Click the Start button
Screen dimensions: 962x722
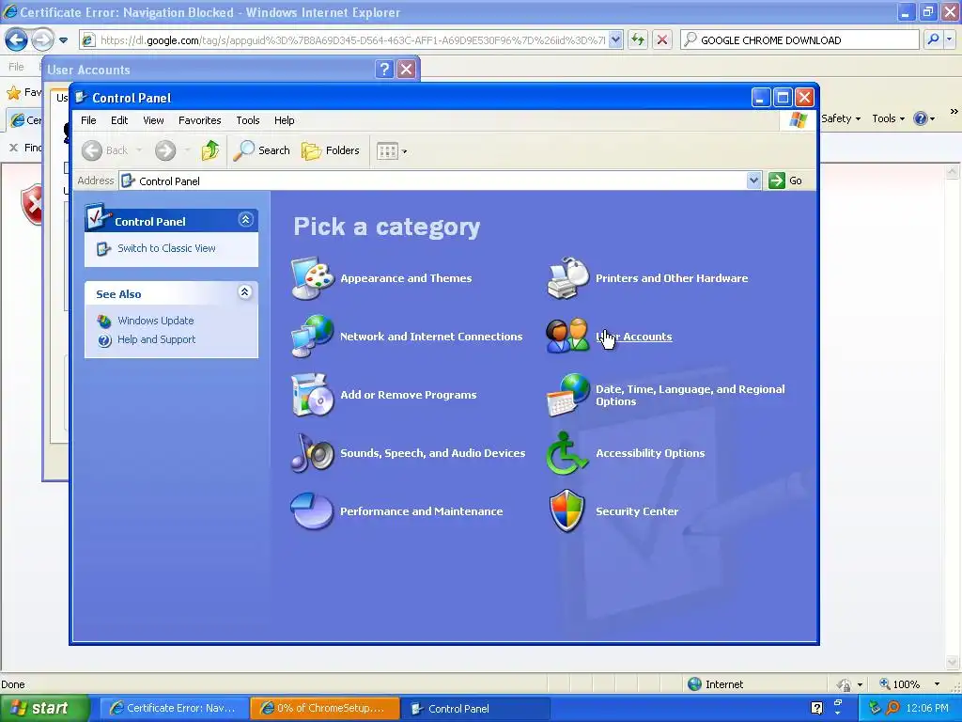[43, 708]
